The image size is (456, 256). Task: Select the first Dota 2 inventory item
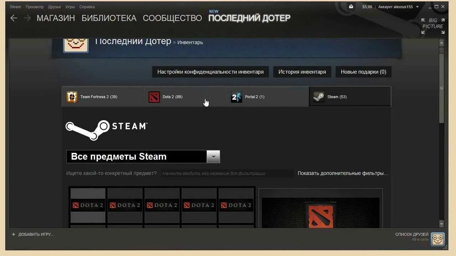coord(88,205)
